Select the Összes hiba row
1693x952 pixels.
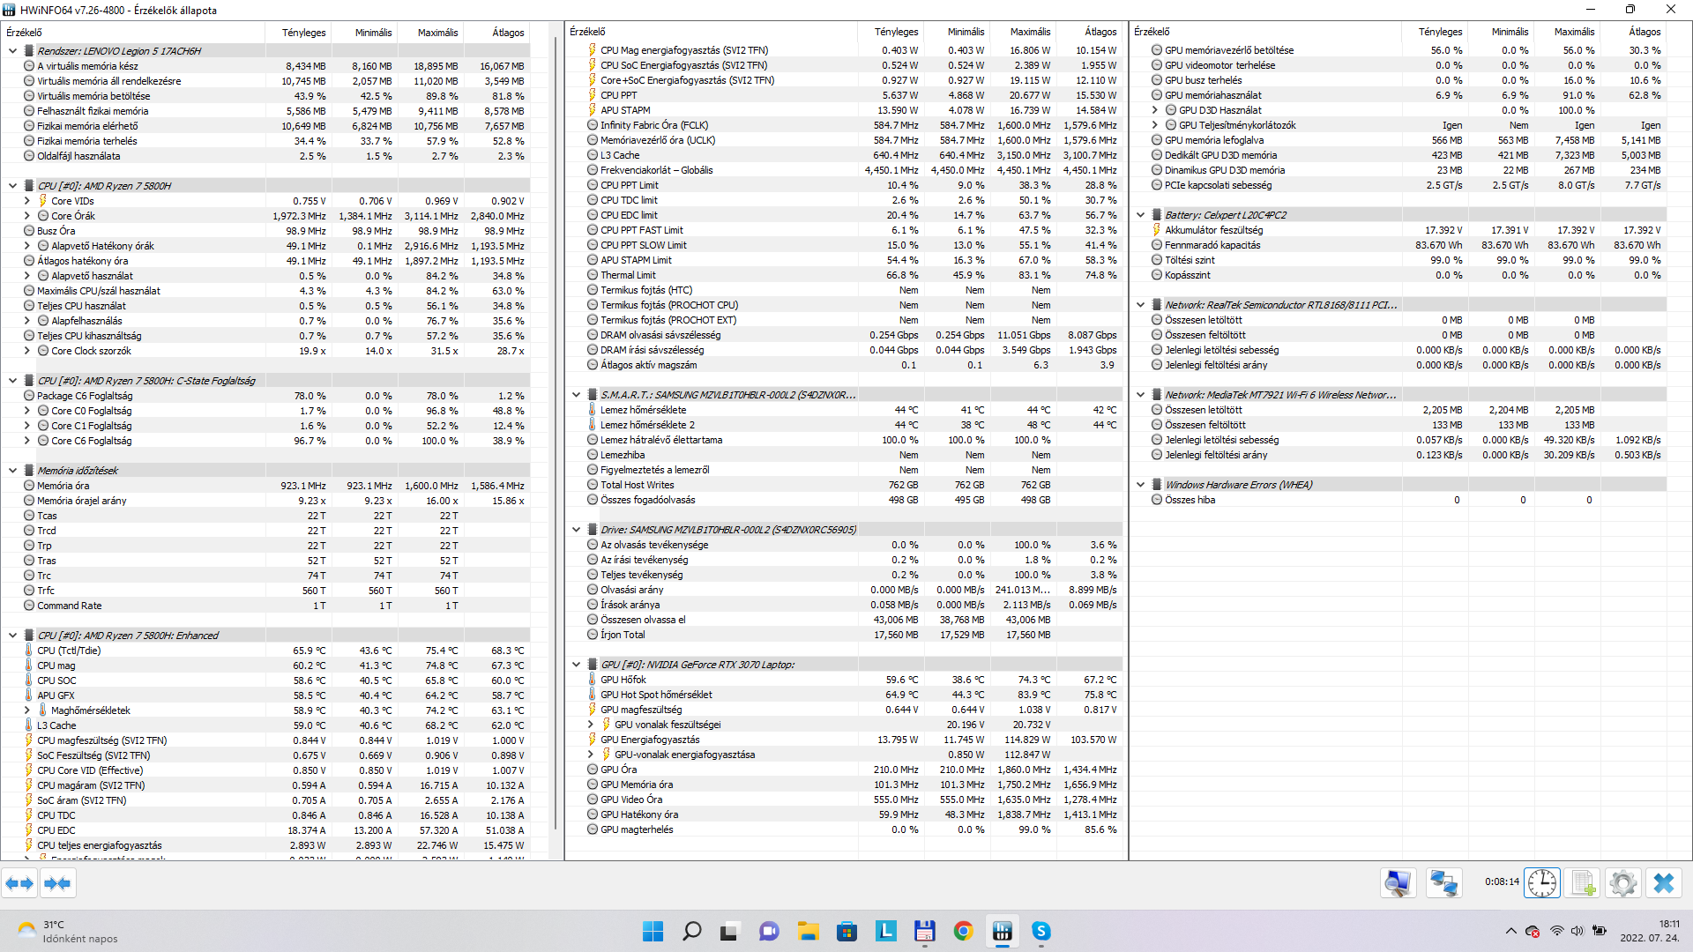[x=1400, y=500]
